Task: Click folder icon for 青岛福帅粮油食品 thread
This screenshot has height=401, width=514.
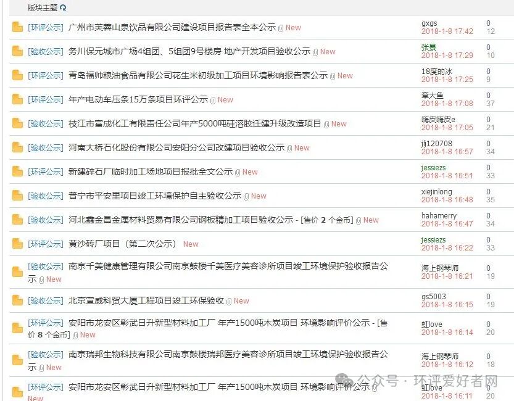Action: (17, 75)
